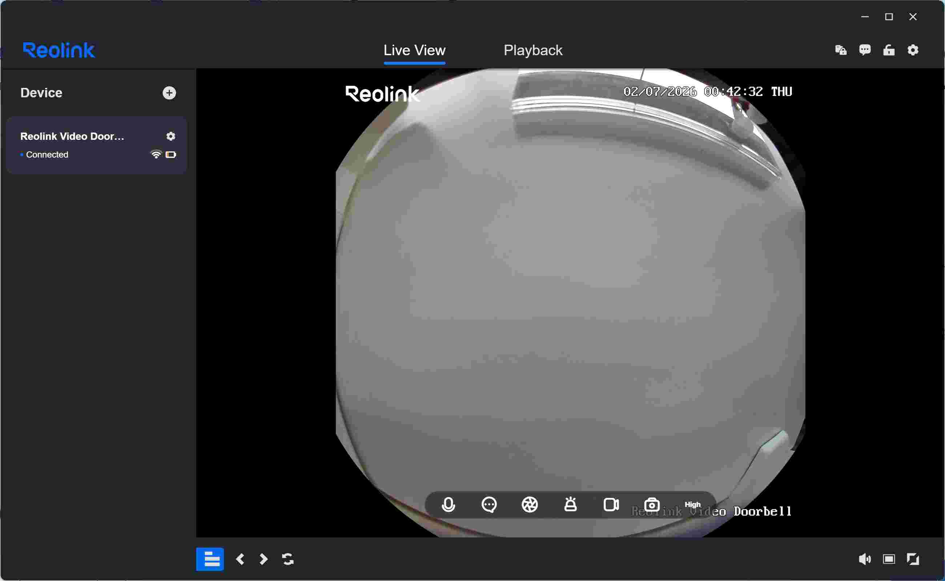Open app settings gear in header

click(x=913, y=50)
